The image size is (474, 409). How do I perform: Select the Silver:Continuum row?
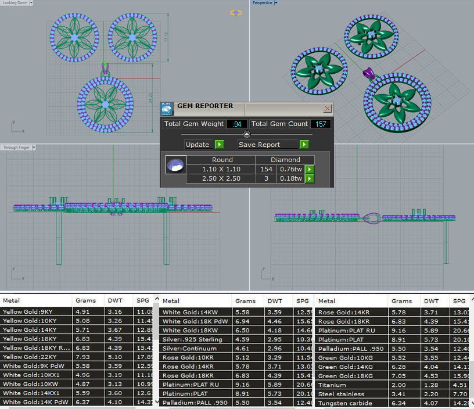coord(236,349)
